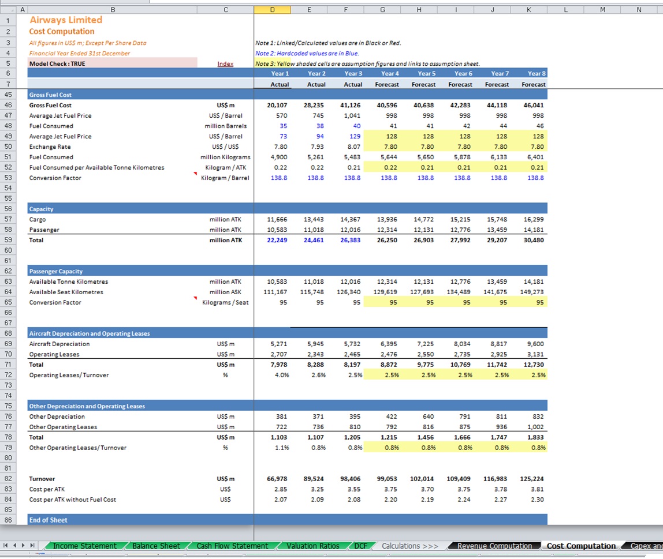
Task: Select the Other Operating Leases/Turnover 1.1% cell
Action: pos(282,448)
